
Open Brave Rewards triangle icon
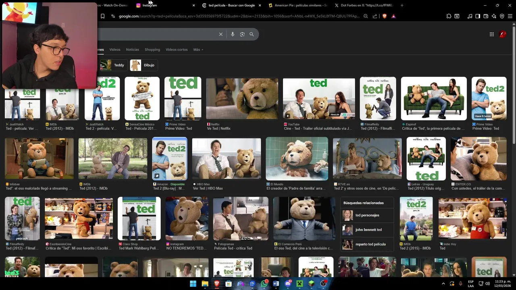coord(393,16)
